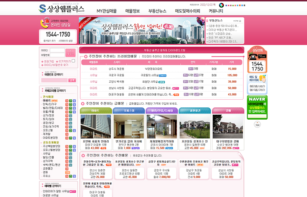The height and width of the screenshot is (197, 307).
Task: Click teal 임대 icon beside 상가/점포
Action: pyautogui.click(x=71, y=115)
